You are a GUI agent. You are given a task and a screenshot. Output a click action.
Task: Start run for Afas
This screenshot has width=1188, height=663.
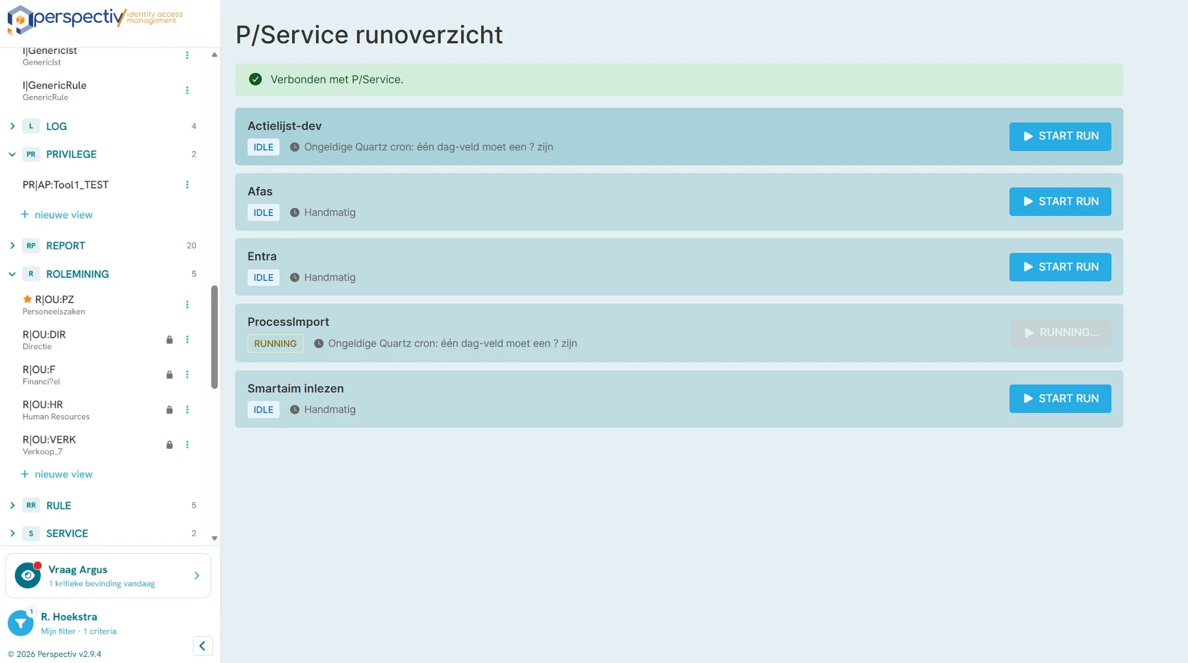(x=1060, y=202)
